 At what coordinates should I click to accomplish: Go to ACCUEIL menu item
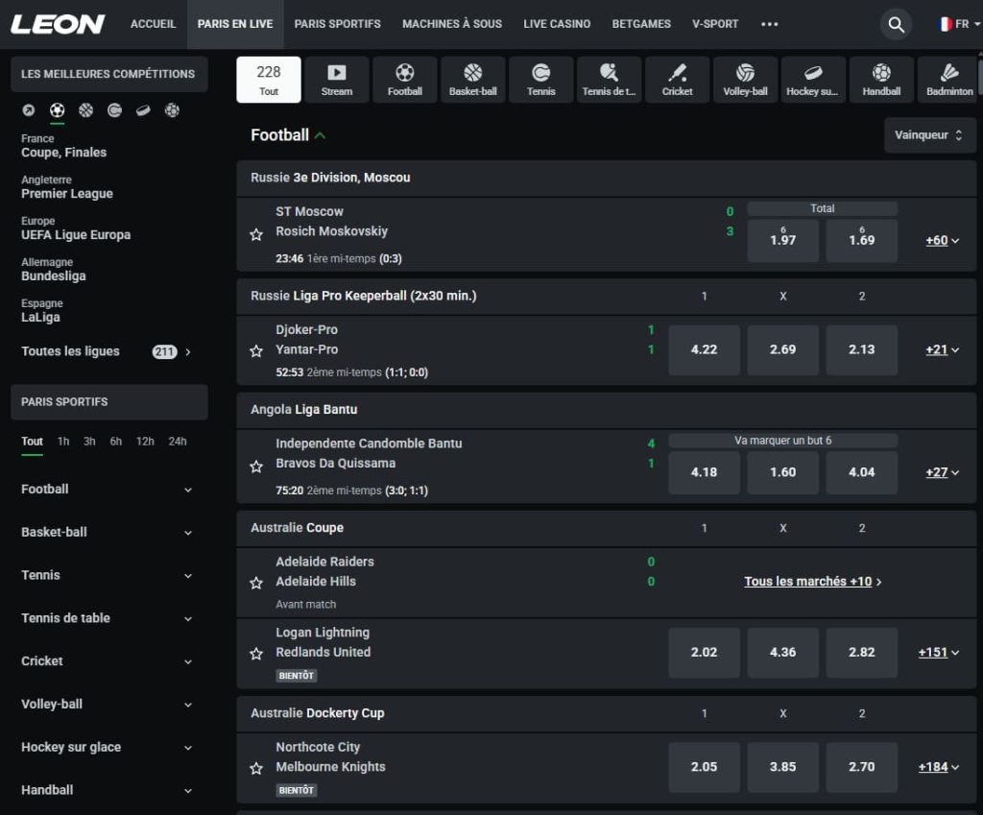[x=153, y=24]
